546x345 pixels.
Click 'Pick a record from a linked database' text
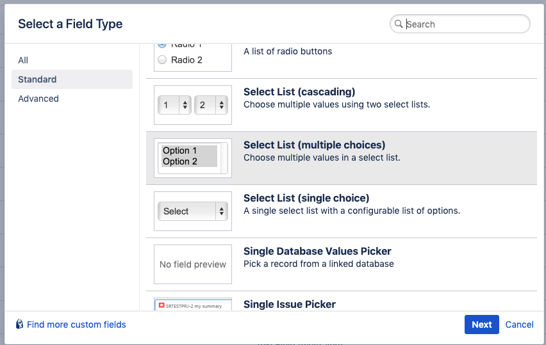pyautogui.click(x=318, y=264)
